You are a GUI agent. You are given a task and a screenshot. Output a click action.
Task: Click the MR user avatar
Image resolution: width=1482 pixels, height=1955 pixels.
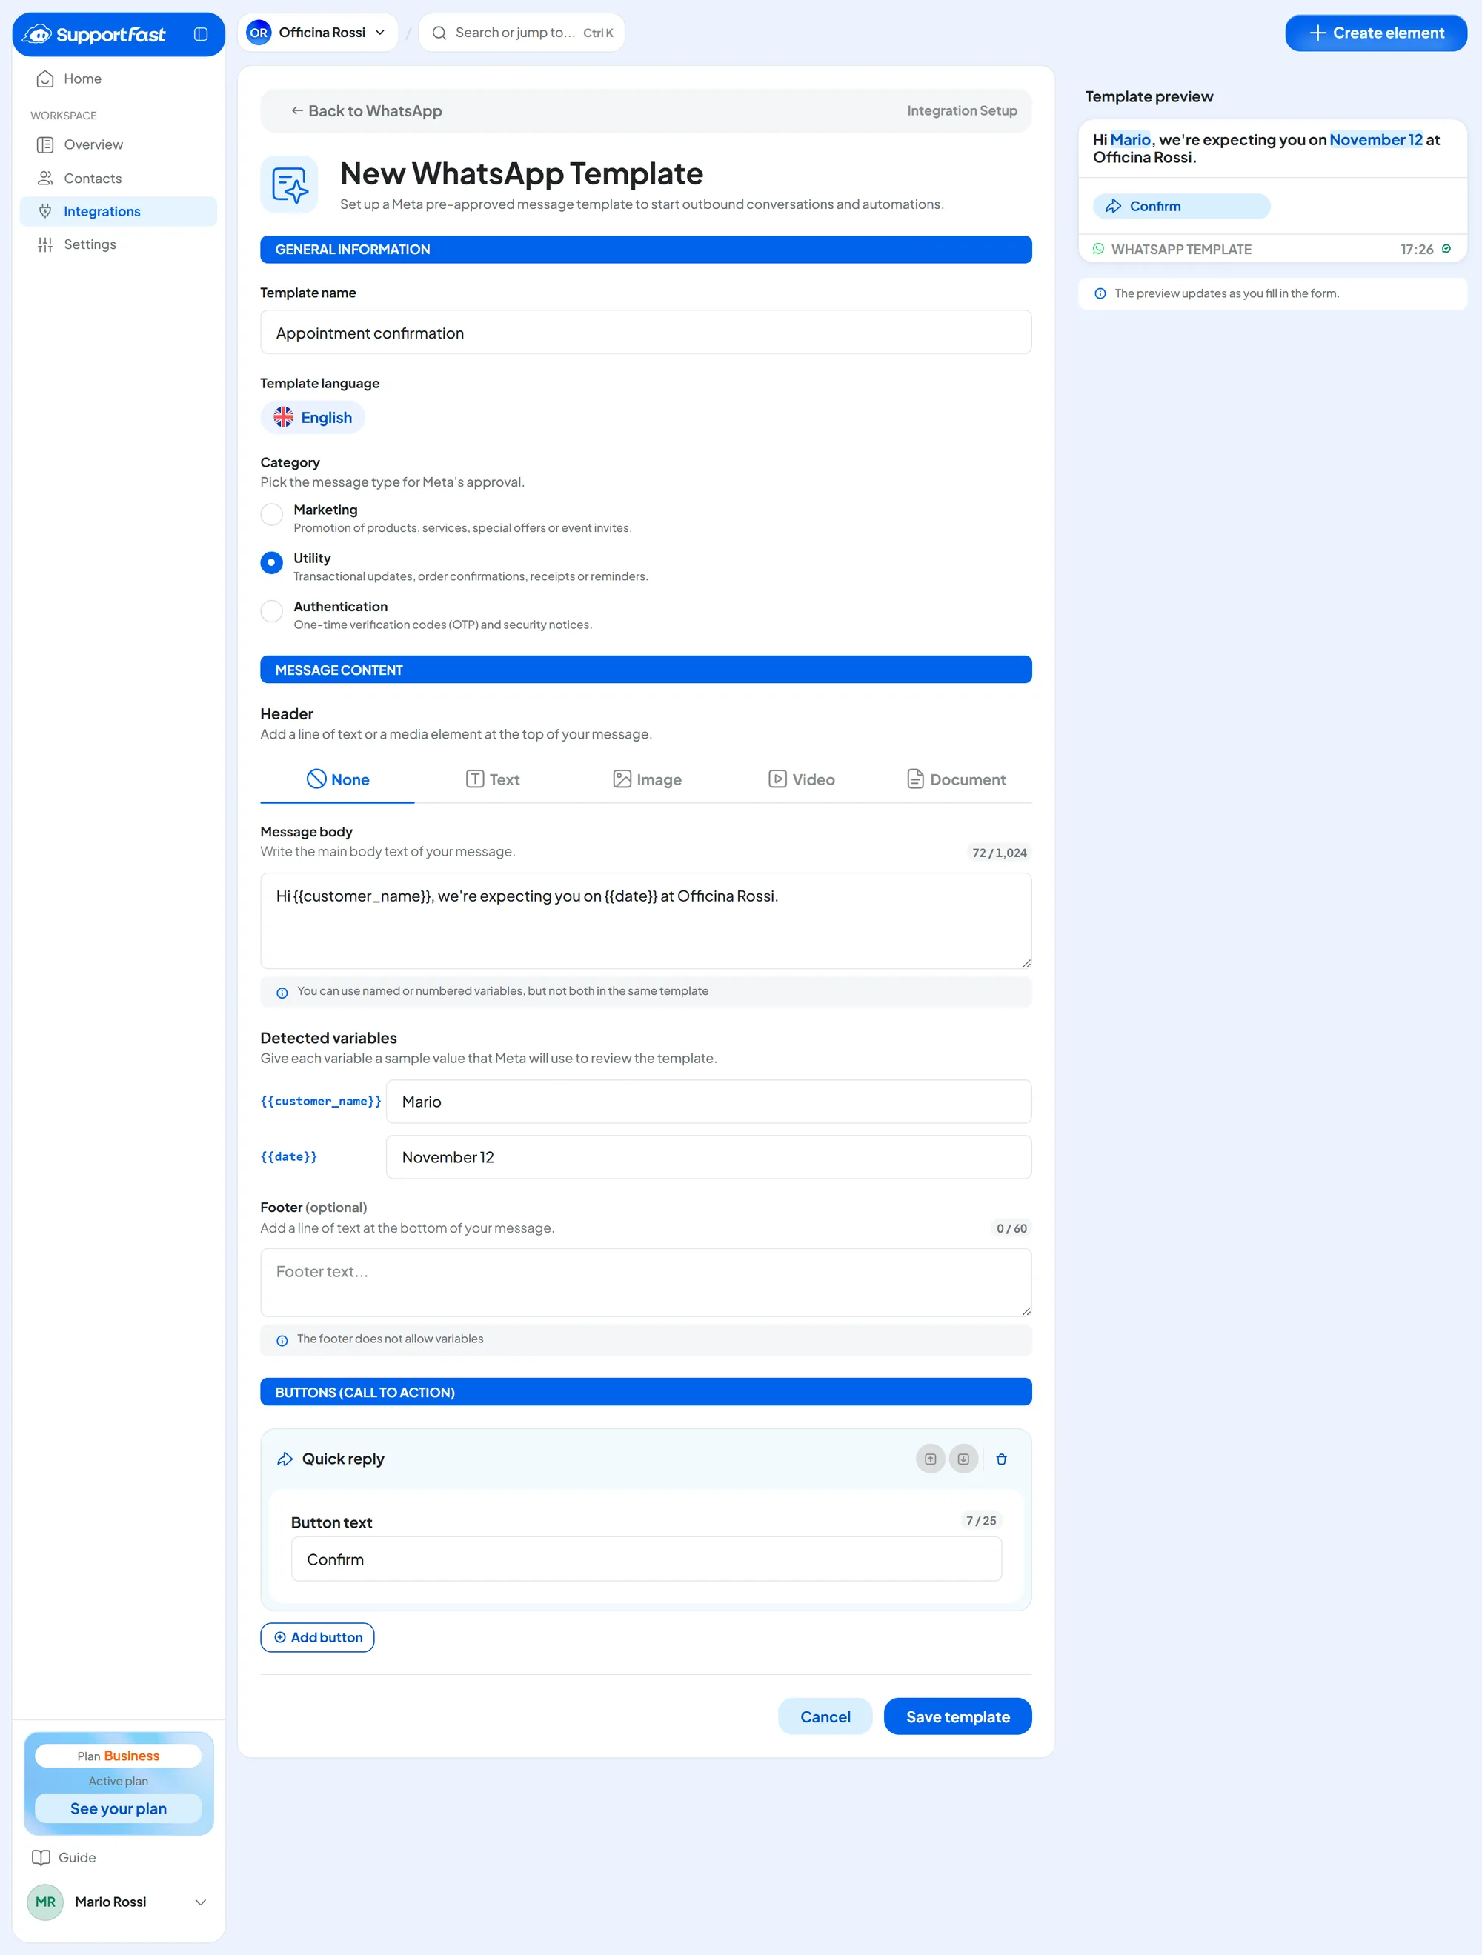click(x=45, y=1902)
